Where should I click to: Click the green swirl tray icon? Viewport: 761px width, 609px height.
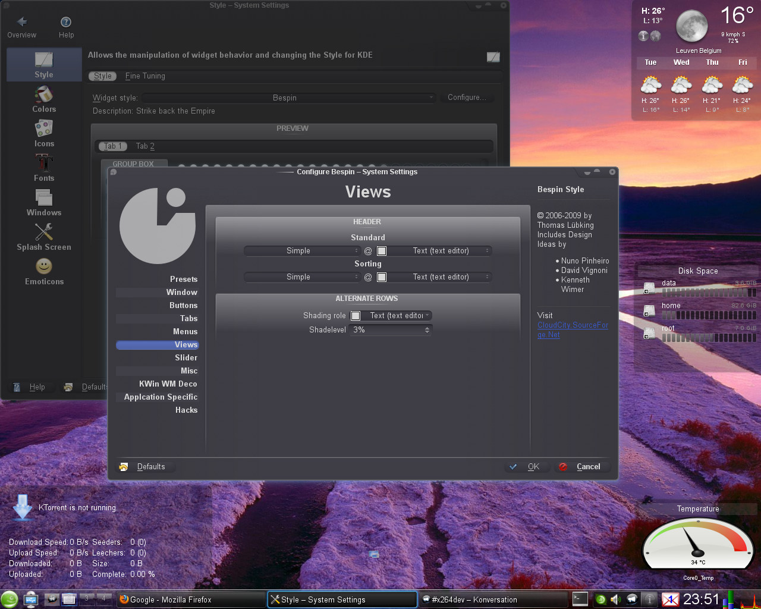[600, 599]
